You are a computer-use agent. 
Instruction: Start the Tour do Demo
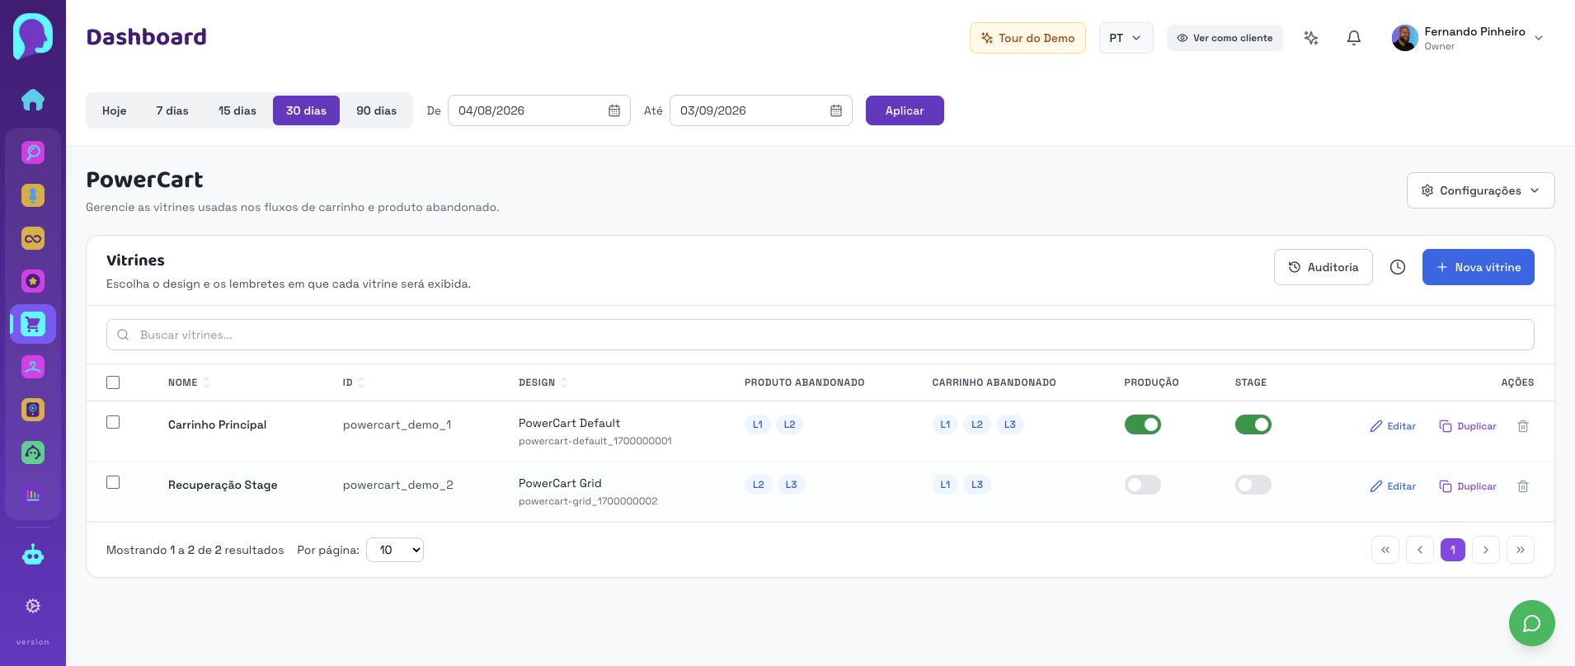(1027, 38)
